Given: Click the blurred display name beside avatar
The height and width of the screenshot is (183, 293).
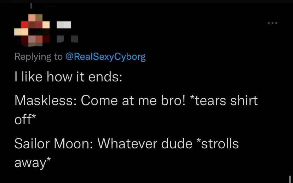Looking at the screenshot, I should (64, 25).
